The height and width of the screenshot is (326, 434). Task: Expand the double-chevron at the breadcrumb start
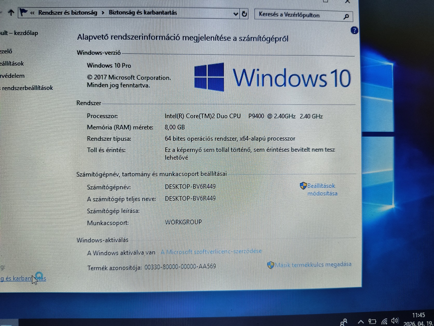[32, 13]
